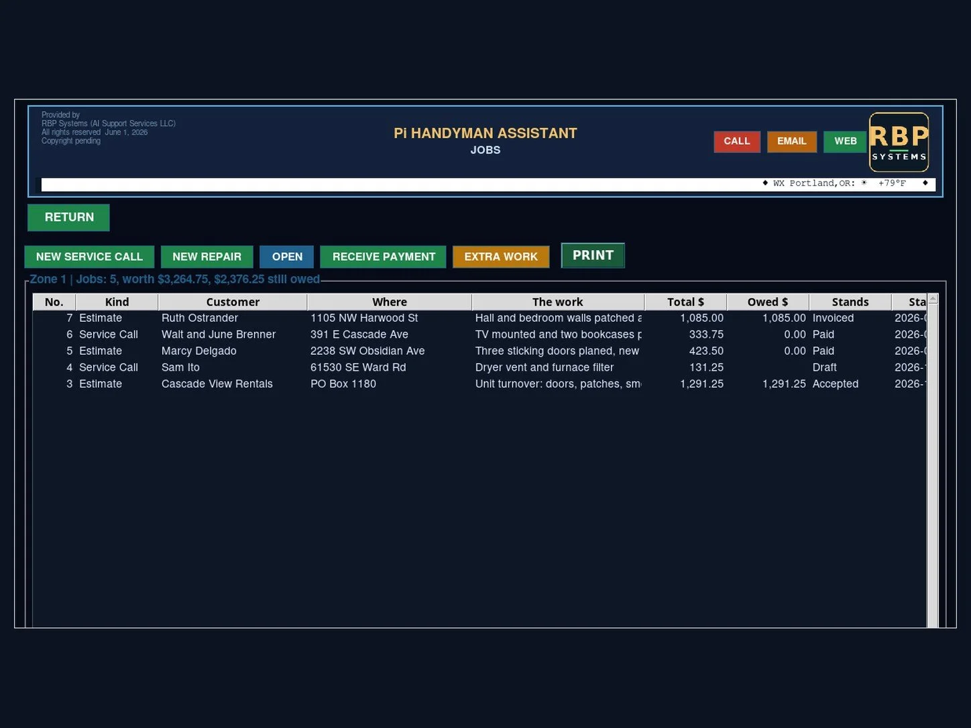Click RECEIVE PAYMENT
The width and height of the screenshot is (971, 728).
coord(384,257)
